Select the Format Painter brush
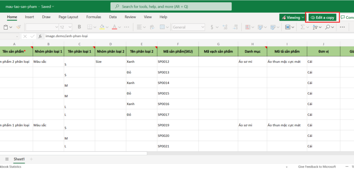The image size is (354, 169). tap(19, 27)
